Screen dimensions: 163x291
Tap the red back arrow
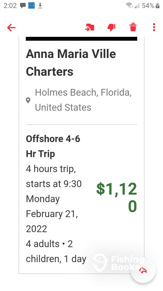[x=12, y=27]
